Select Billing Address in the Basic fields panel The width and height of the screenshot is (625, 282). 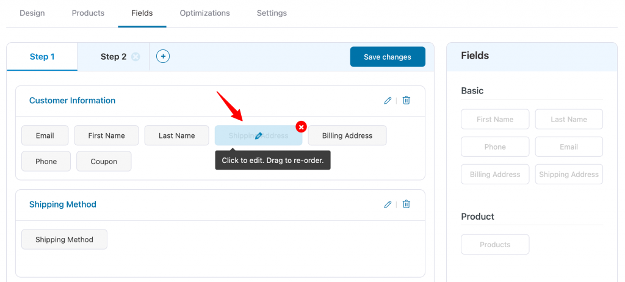[495, 175]
